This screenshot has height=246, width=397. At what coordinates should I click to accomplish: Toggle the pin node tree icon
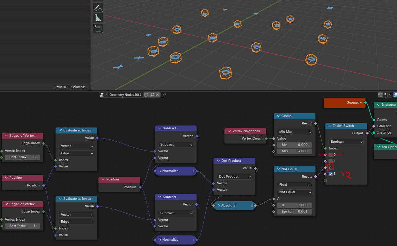tap(164, 95)
